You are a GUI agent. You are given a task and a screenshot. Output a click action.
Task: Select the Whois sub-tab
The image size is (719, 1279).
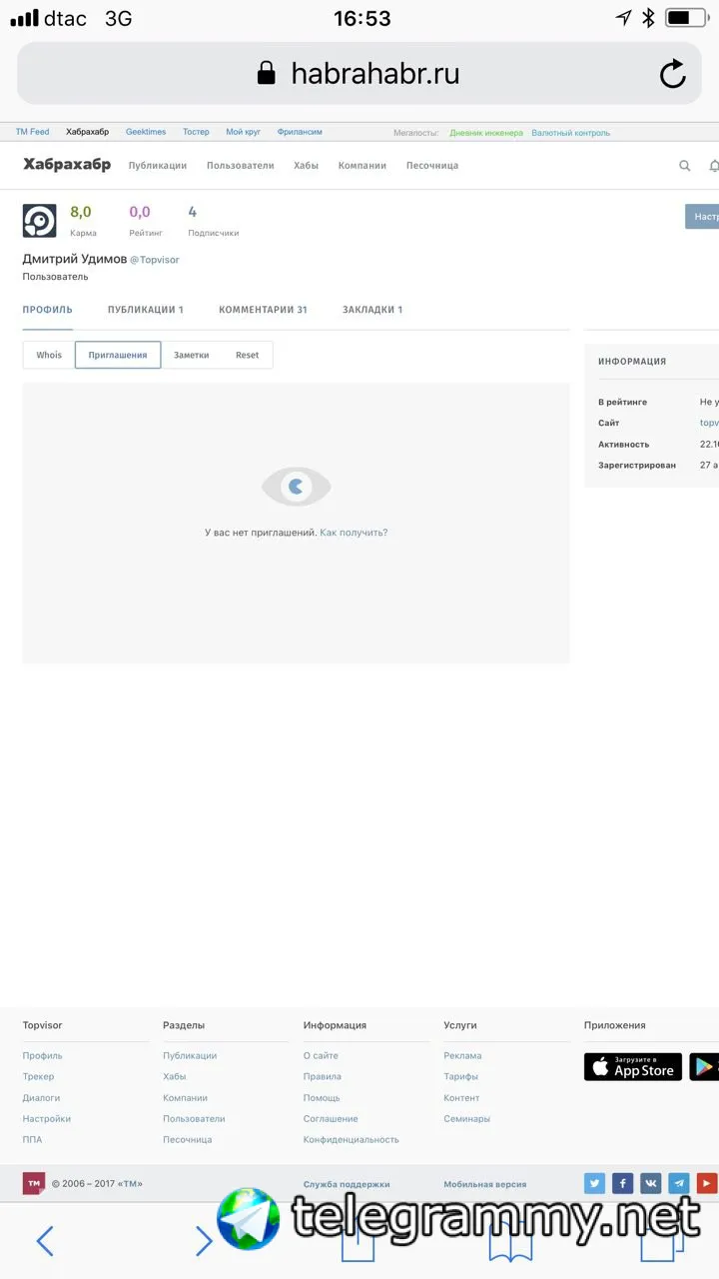coord(49,355)
